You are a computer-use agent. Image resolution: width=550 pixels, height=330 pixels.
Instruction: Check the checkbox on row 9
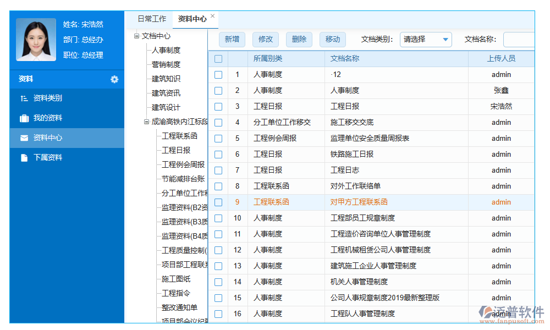[218, 202]
